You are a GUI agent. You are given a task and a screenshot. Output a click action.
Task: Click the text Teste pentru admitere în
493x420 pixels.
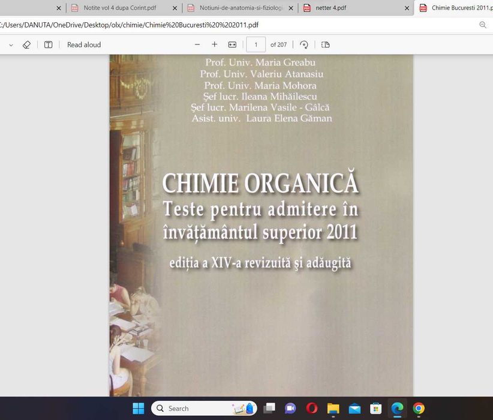point(261,209)
